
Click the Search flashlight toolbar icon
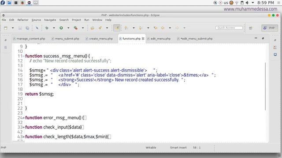click(100, 28)
